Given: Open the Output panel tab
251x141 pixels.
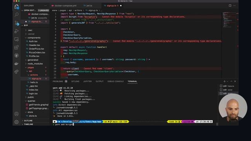Looking at the screenshot, I should coord(100,81).
